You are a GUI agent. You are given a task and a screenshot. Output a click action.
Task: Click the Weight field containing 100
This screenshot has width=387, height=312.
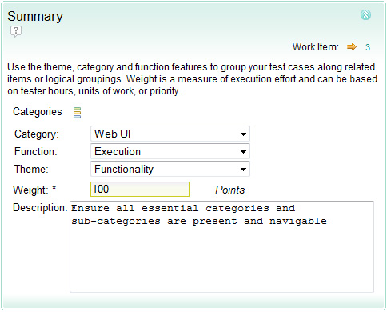point(140,190)
